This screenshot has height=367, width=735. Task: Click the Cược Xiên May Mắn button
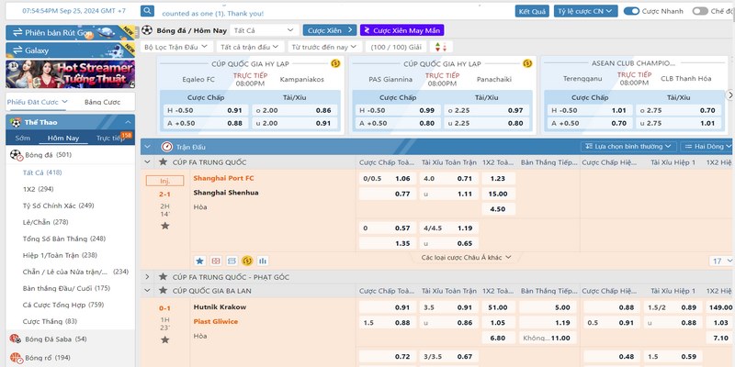(x=402, y=30)
